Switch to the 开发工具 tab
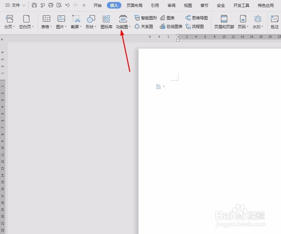Screen dimensions: 281x234 [241, 5]
